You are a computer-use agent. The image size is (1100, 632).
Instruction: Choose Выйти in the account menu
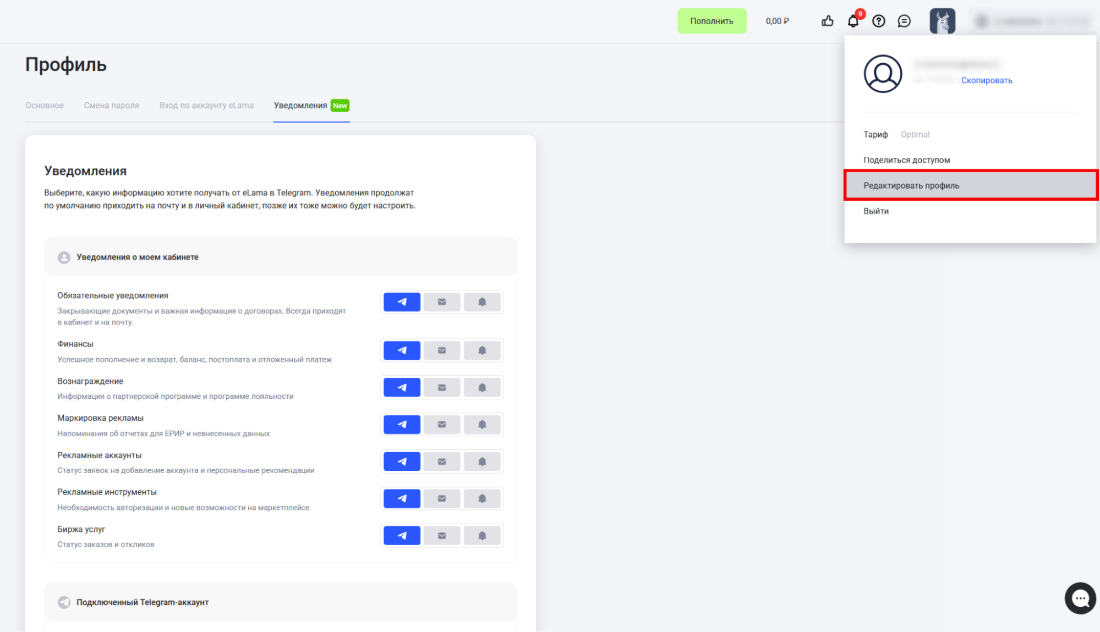pyautogui.click(x=875, y=211)
